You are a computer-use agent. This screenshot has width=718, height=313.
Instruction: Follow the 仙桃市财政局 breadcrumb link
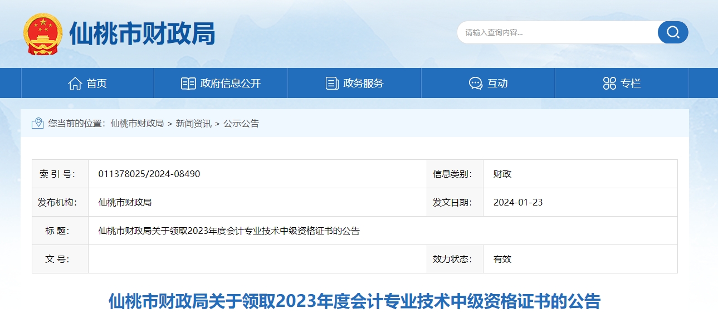click(x=137, y=124)
